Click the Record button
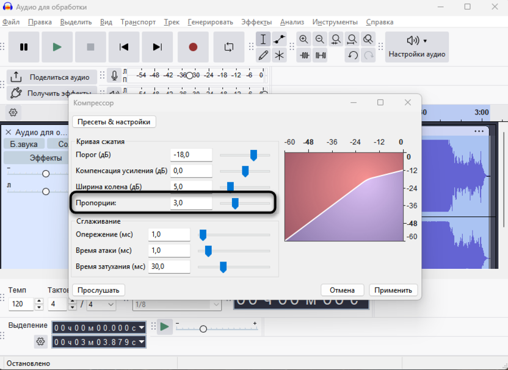 (193, 47)
